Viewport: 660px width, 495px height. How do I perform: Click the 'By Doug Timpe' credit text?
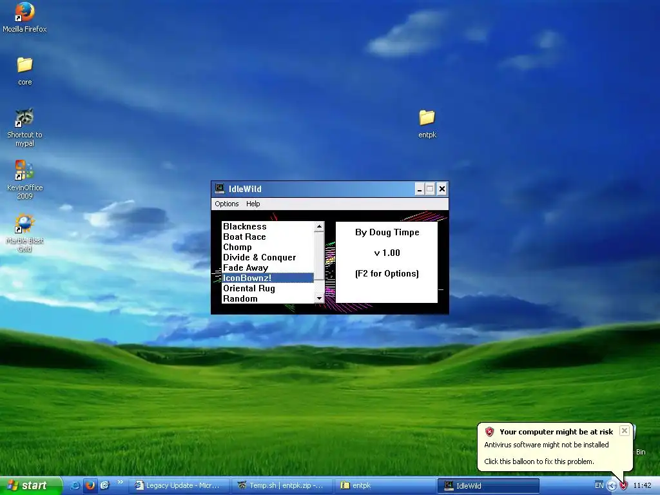coord(387,232)
